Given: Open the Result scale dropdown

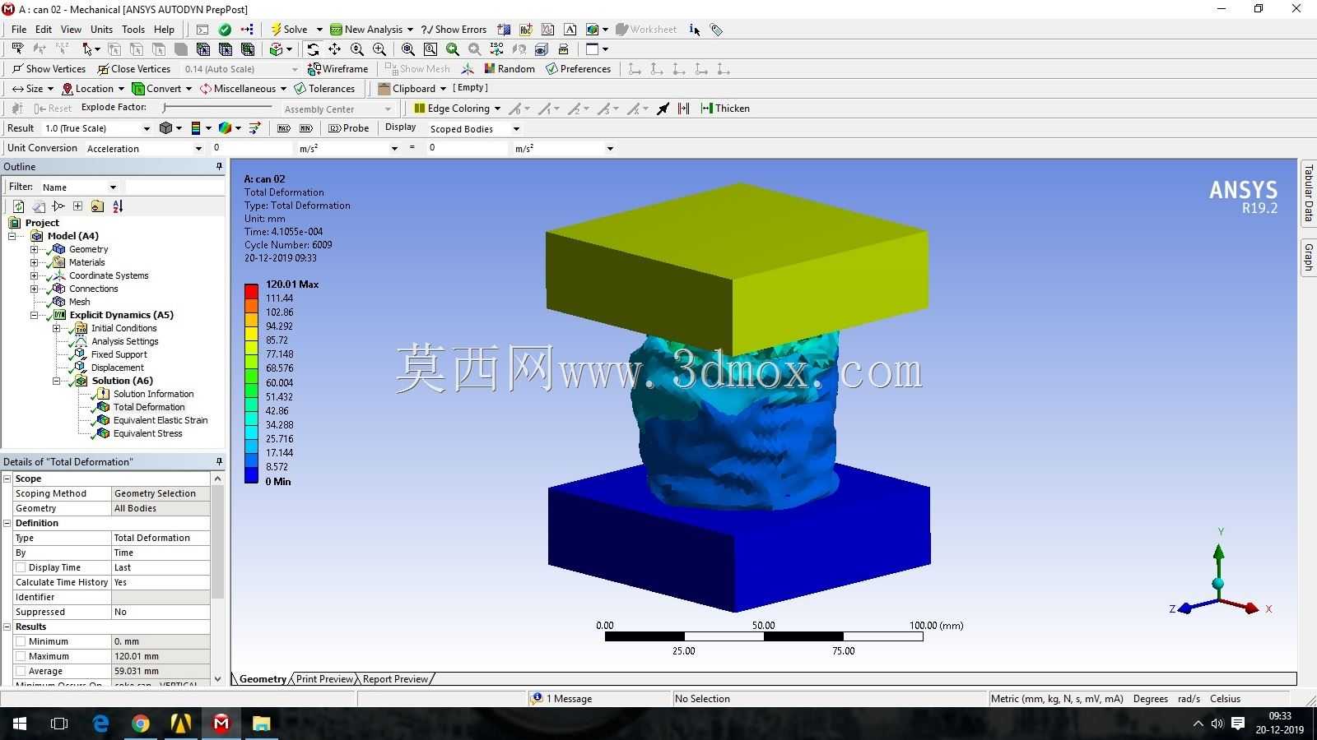Looking at the screenshot, I should (147, 128).
